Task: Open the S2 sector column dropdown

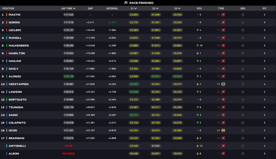Action: [157, 8]
